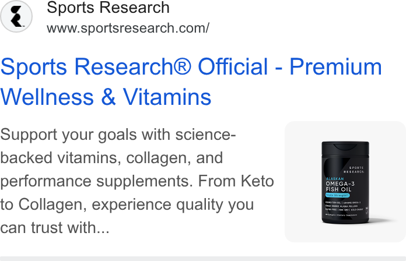
Task: Click the blue Triple Strength badge
Action: pyautogui.click(x=338, y=195)
